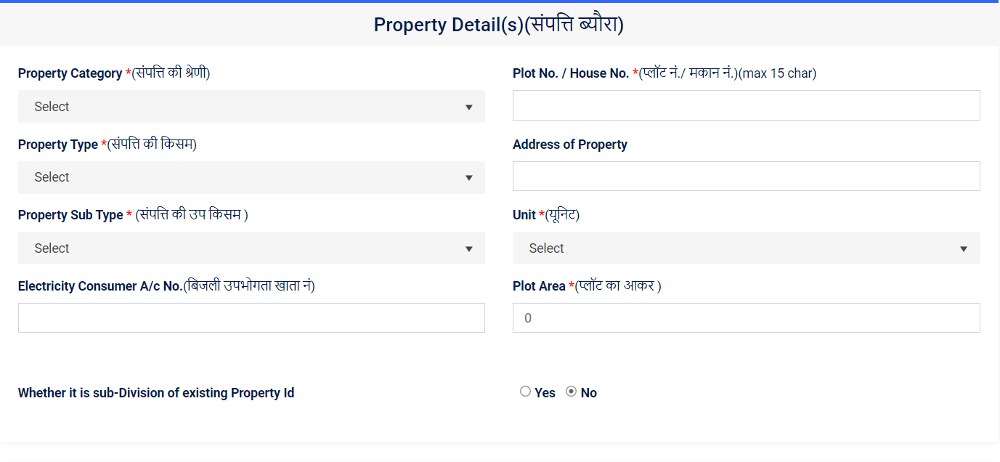Screen dimensions: 1000x462
Task: Click the Yes radio label text
Action: [x=545, y=392]
